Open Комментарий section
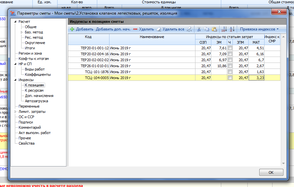This screenshot has width=294, height=187. pos(30,127)
